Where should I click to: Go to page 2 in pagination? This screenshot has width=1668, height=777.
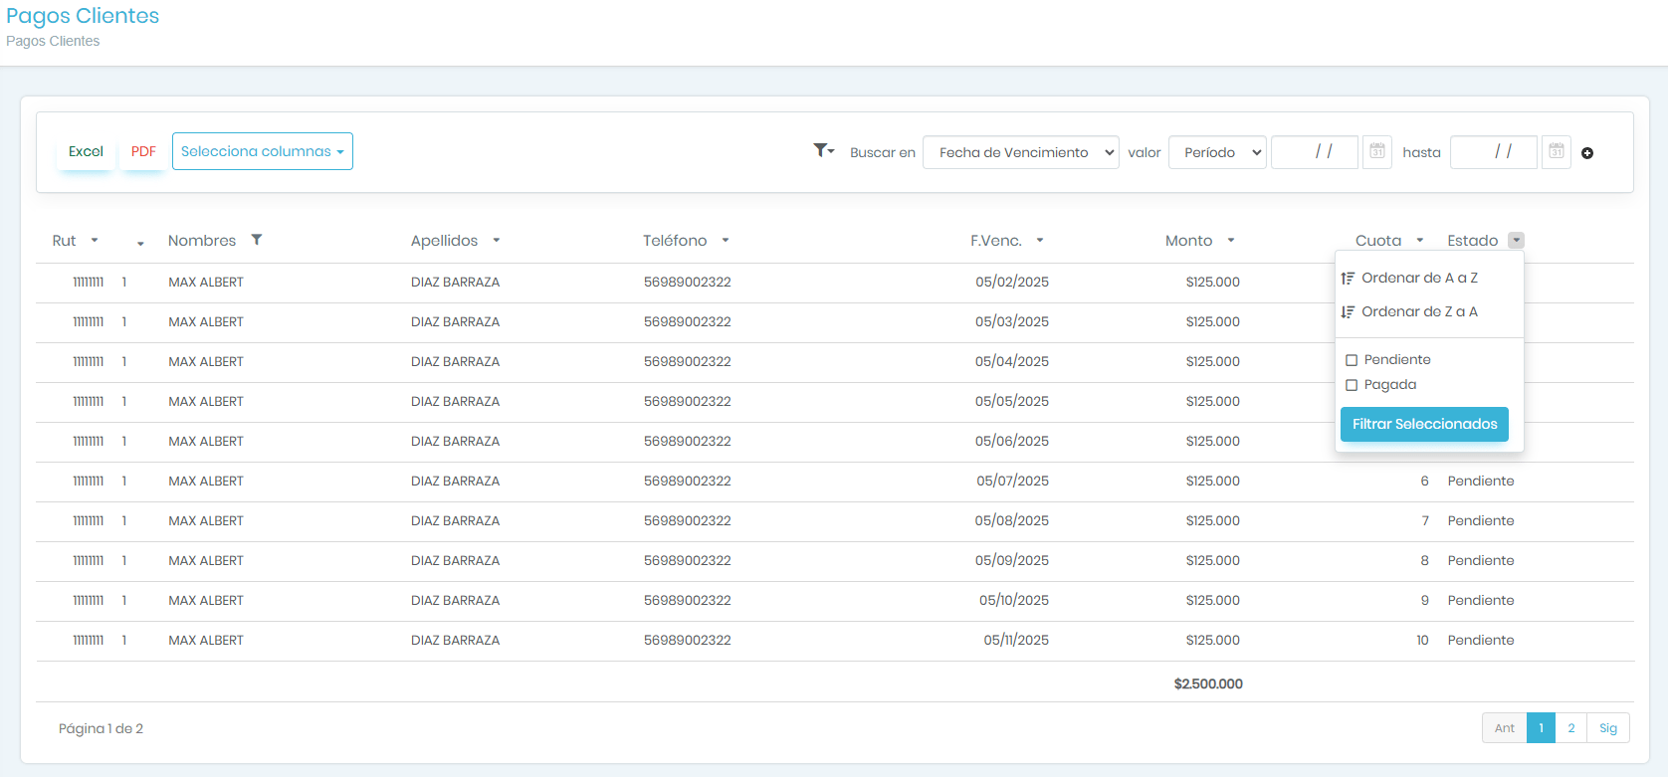pos(1571,728)
